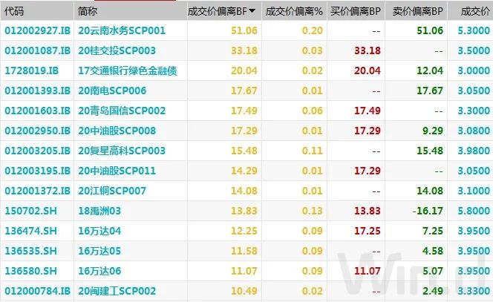
Task: Open the 20桂交投SCP003 bond name
Action: tap(117, 50)
